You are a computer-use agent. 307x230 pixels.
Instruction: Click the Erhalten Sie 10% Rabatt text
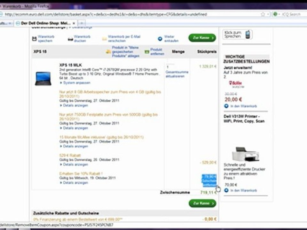81,173
